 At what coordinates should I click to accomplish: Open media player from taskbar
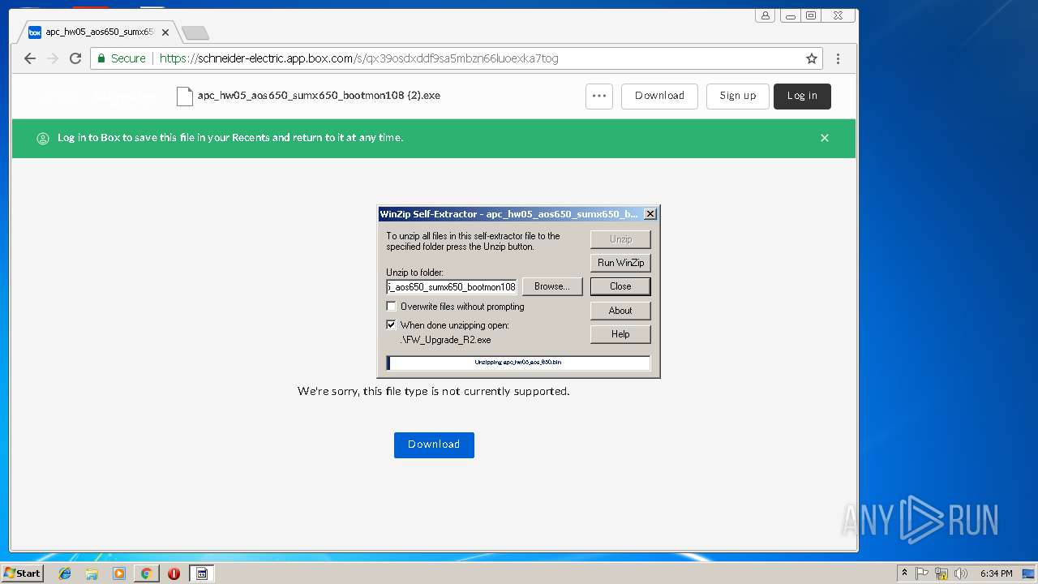click(119, 573)
